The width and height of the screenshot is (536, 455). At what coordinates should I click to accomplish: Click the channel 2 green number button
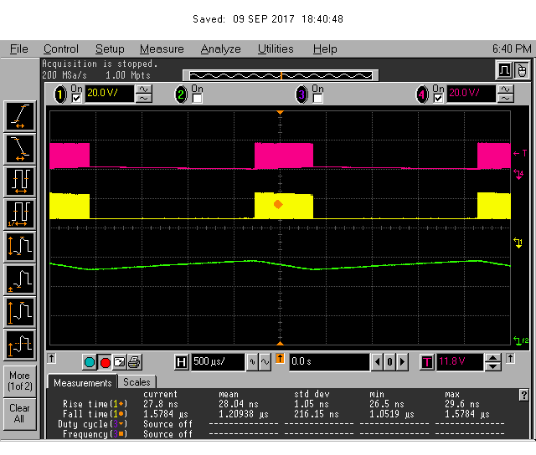click(x=181, y=95)
